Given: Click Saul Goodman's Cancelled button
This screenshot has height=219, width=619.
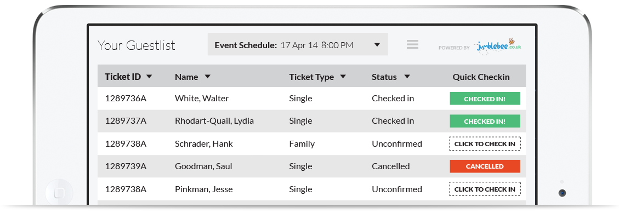Looking at the screenshot, I should [485, 166].
